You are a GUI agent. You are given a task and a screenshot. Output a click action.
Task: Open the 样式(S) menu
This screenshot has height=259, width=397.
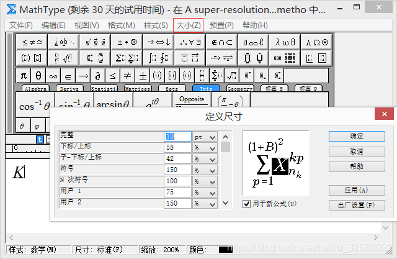click(156, 25)
